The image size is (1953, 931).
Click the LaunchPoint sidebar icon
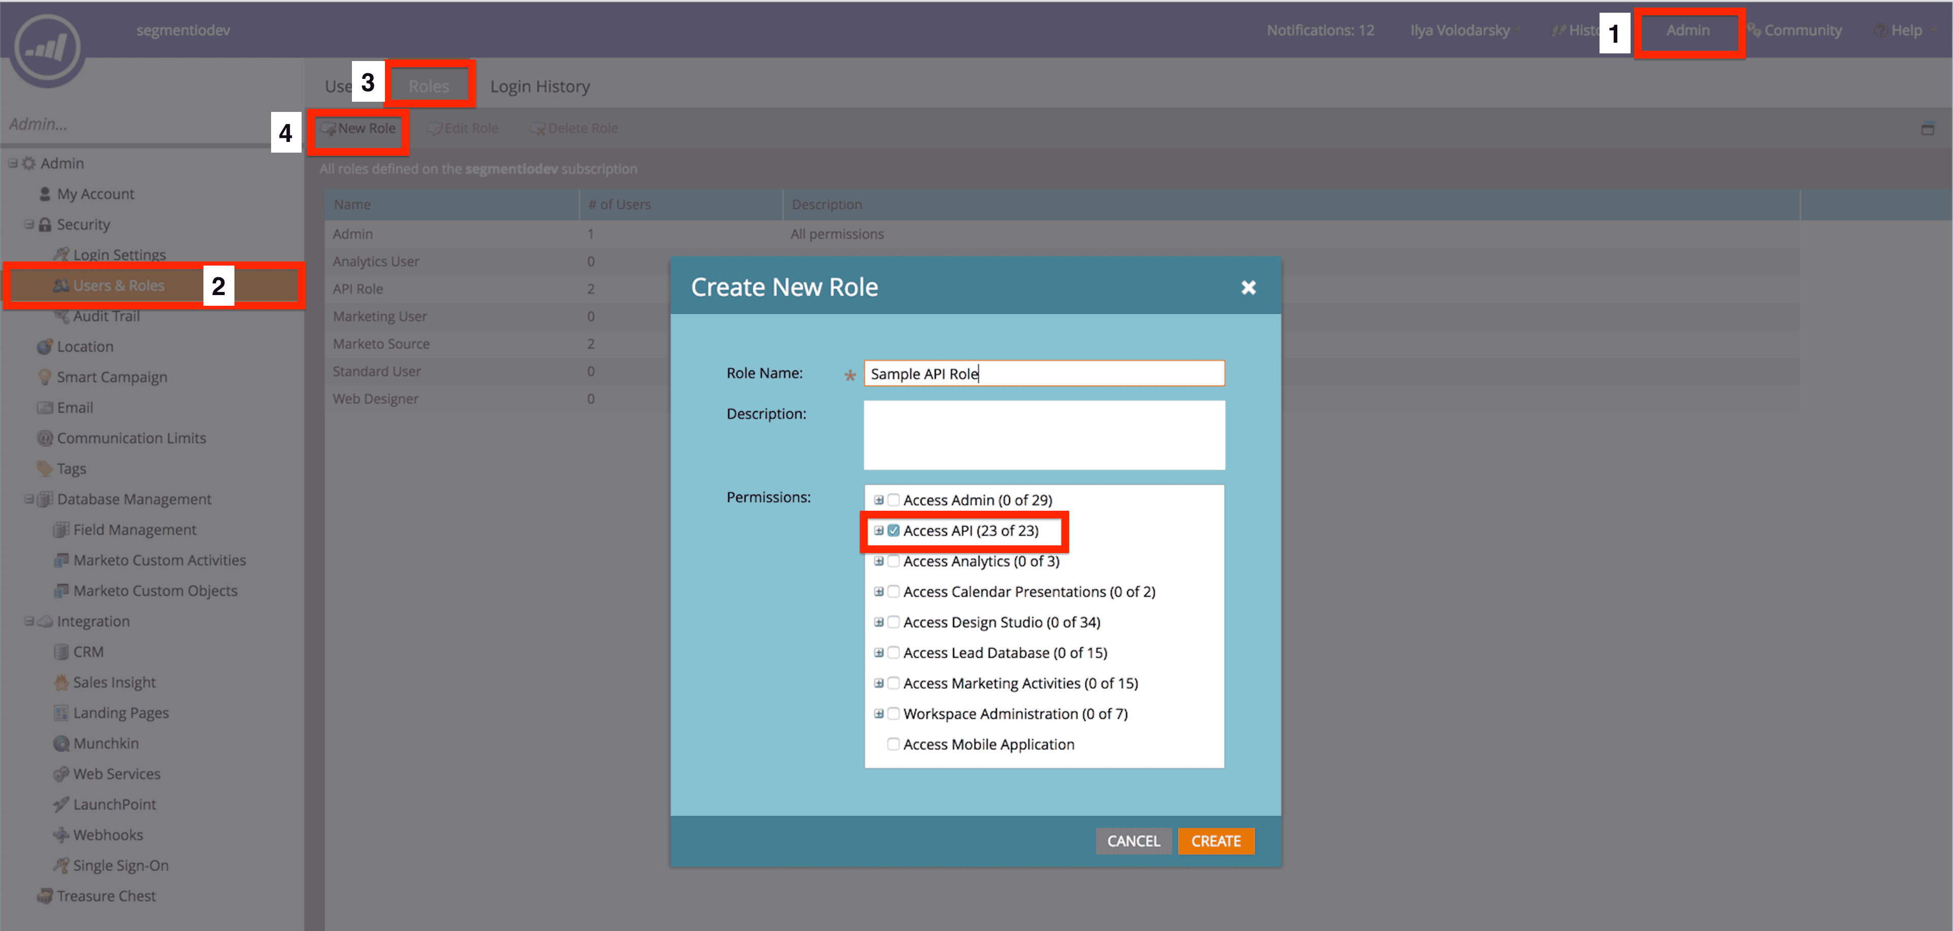[61, 804]
